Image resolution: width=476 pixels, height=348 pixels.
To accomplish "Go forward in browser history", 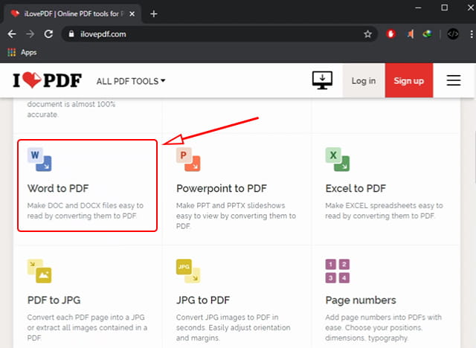I will (30, 34).
